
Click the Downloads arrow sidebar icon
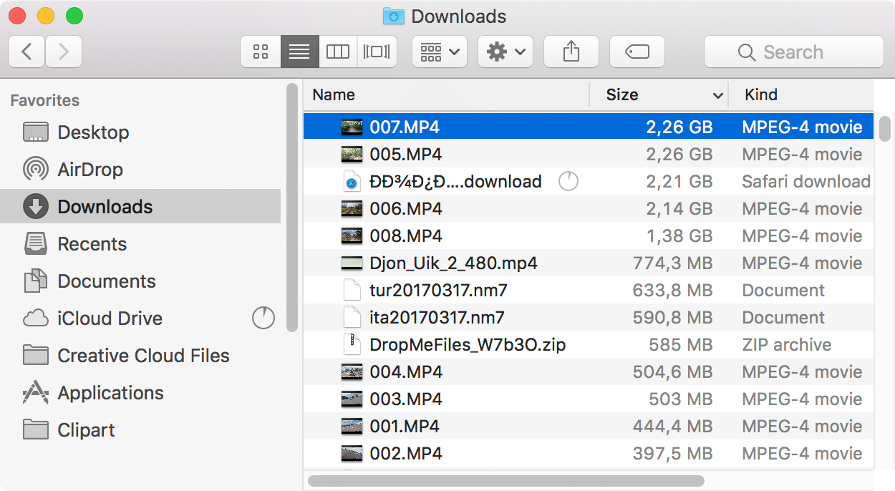tap(36, 207)
